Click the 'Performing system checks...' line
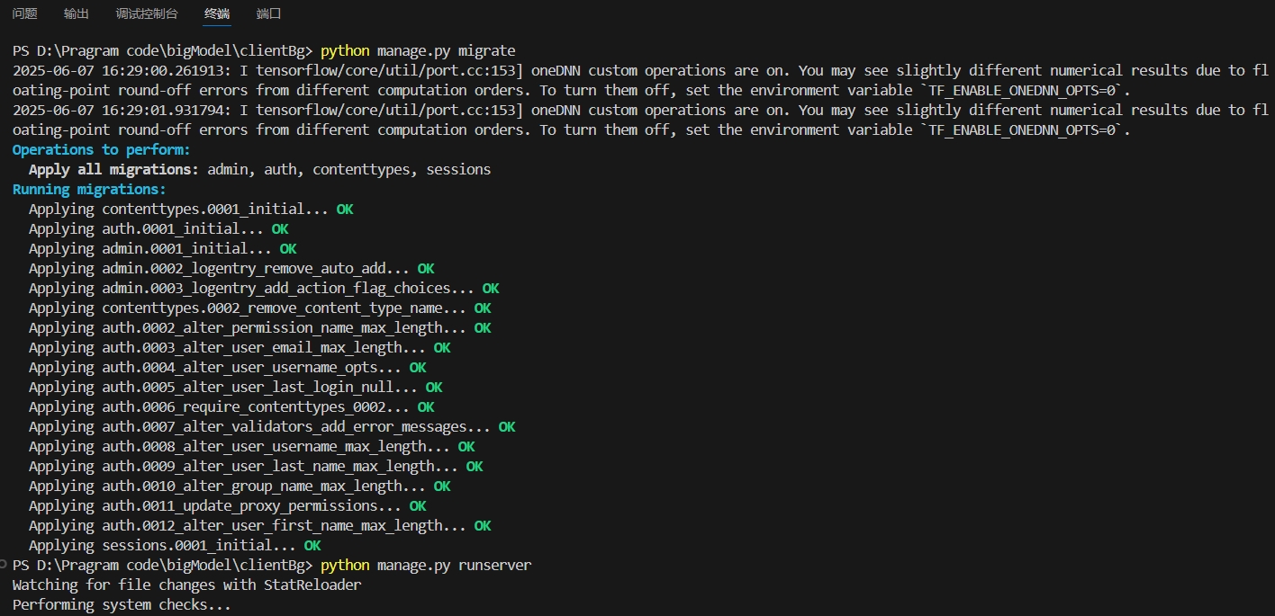The height and width of the screenshot is (616, 1275). point(122,604)
